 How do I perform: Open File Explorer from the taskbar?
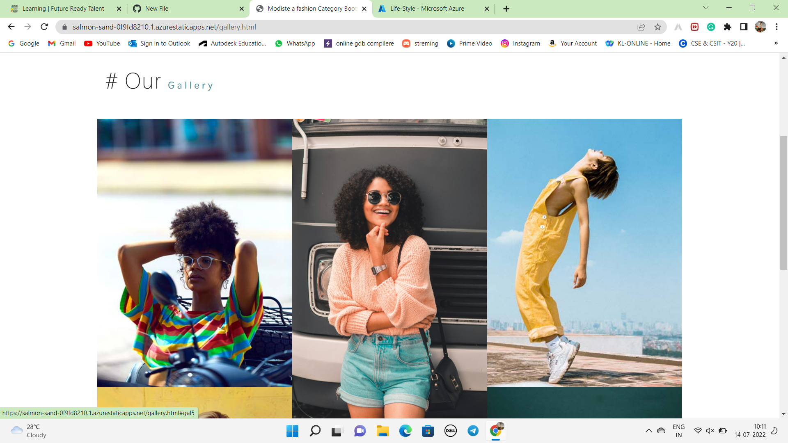click(383, 431)
